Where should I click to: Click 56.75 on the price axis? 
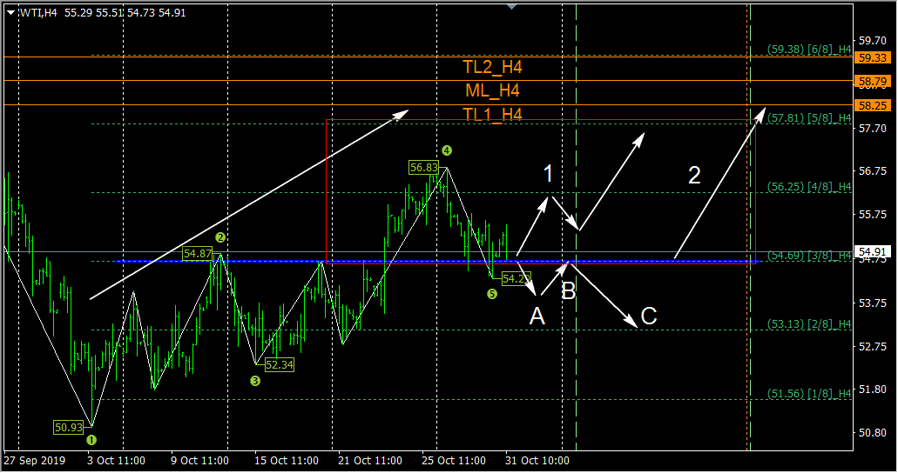point(872,171)
